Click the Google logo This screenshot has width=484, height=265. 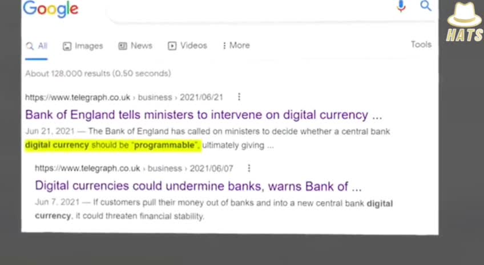click(x=51, y=9)
